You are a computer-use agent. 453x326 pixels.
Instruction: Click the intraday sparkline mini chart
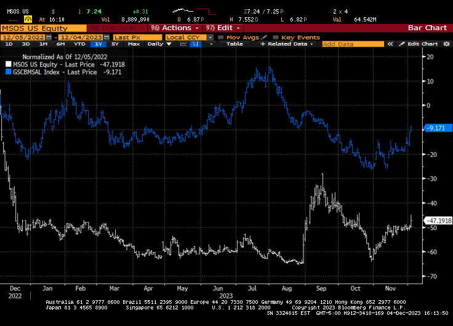click(x=194, y=12)
